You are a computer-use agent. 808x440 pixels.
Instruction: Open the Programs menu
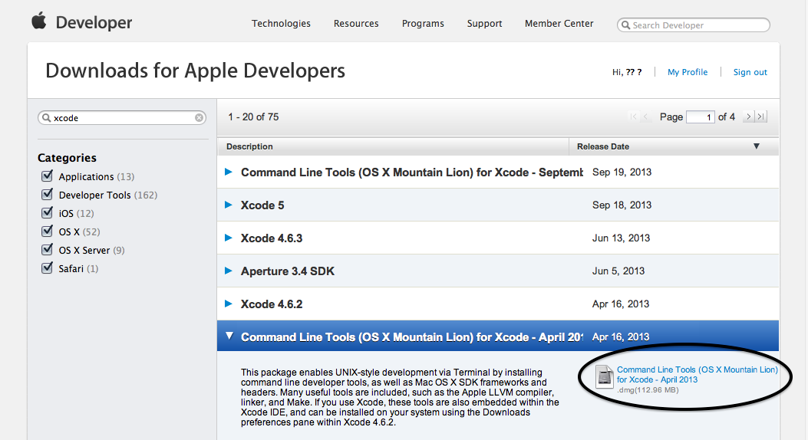click(423, 24)
